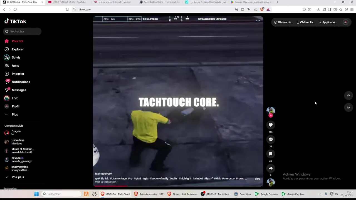356x200 pixels.
Task: Bookmark this page icon
Action: [67, 9]
